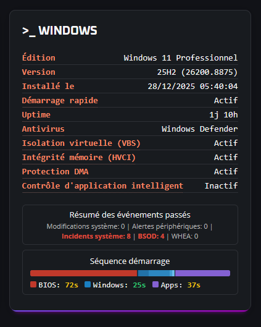Select the 1j 10h uptime value
The image size is (261, 327).
point(223,115)
